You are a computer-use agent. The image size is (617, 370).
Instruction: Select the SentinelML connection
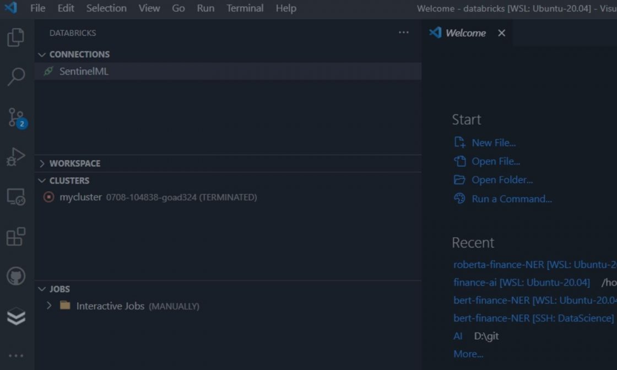pos(84,72)
